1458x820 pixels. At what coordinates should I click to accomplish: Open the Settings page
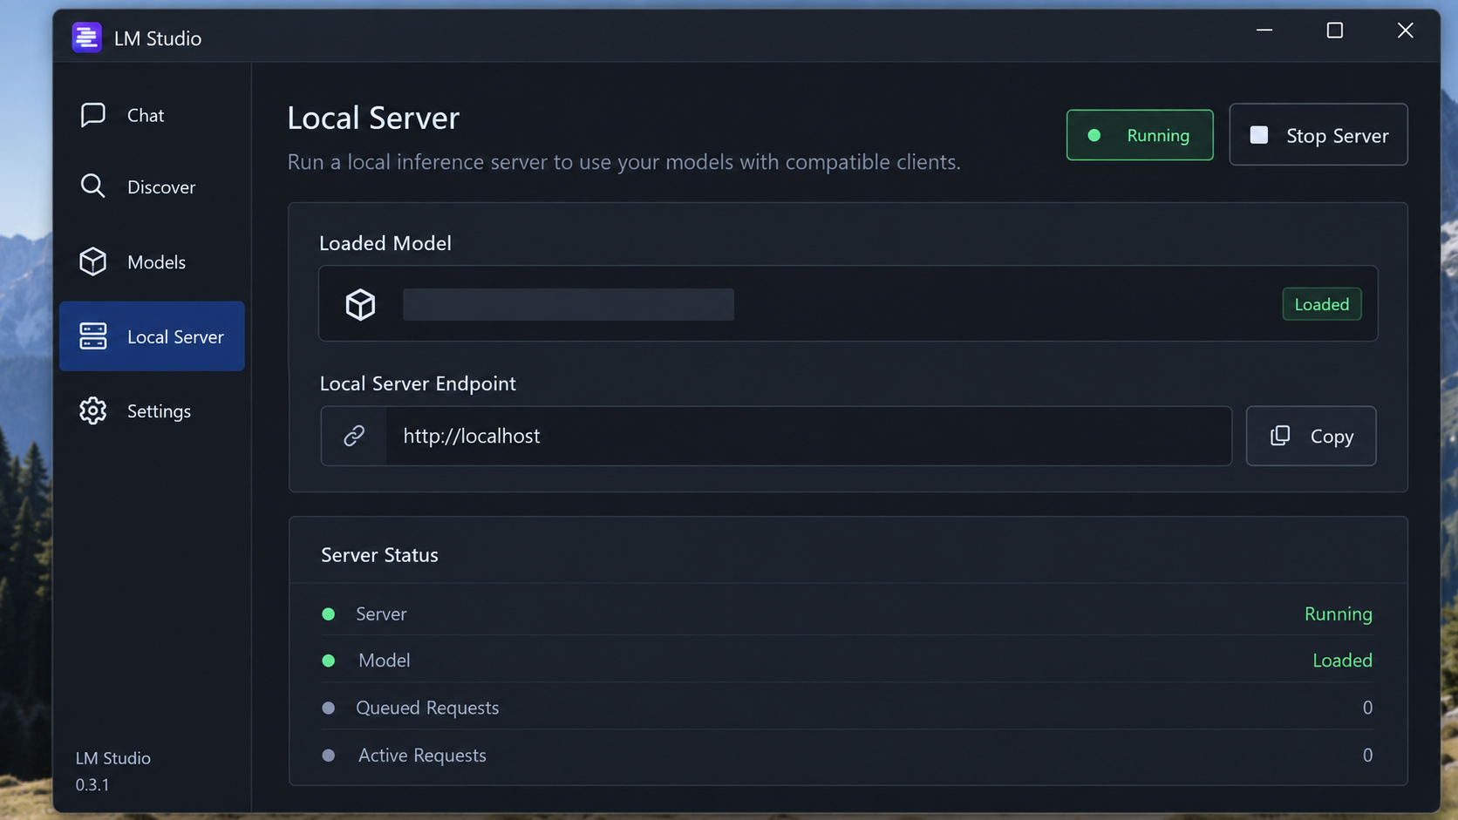click(152, 410)
